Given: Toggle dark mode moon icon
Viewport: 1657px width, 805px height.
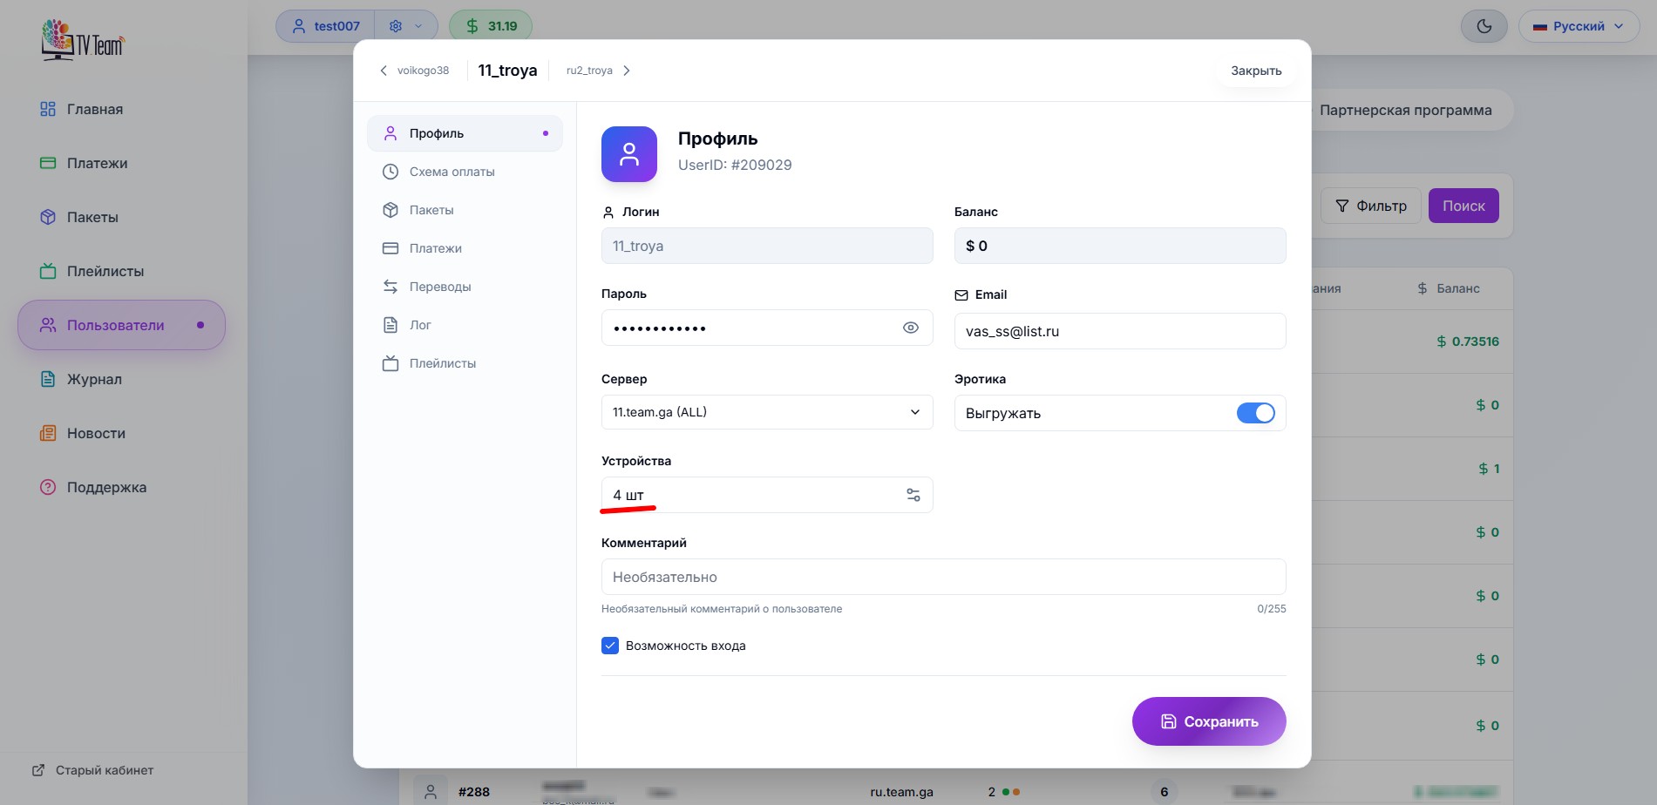Looking at the screenshot, I should click(1484, 26).
